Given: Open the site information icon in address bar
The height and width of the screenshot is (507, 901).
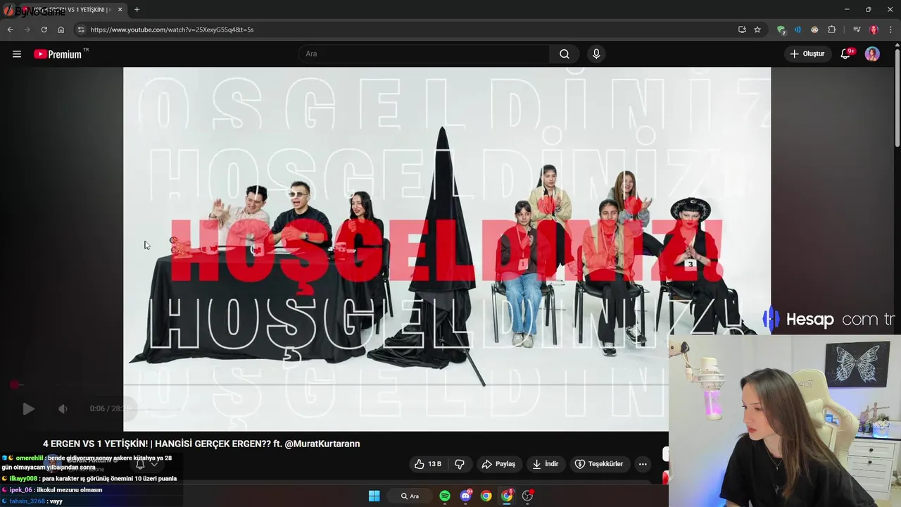Looking at the screenshot, I should (81, 30).
